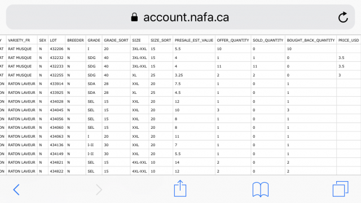Open the tabs overview icon
The width and height of the screenshot is (361, 203).
(341, 189)
